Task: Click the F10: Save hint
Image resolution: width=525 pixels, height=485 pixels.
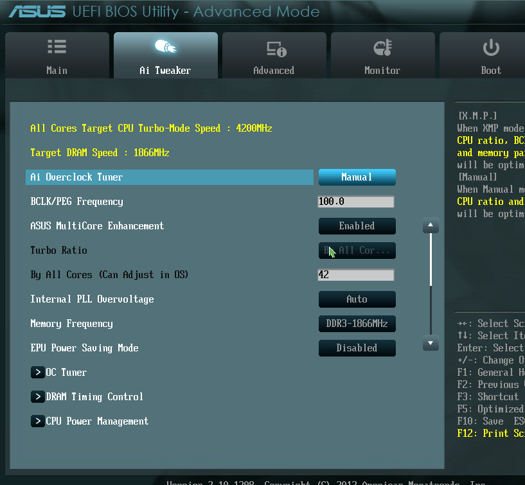Action: pos(480,421)
